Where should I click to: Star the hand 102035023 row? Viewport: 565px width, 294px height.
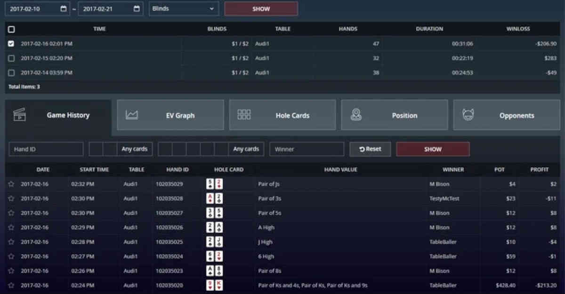(x=11, y=271)
